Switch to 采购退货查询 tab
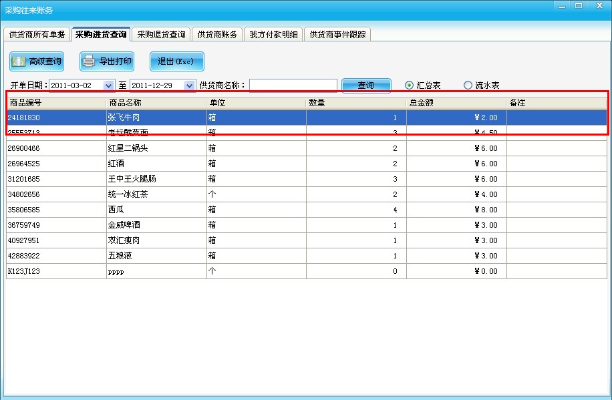The image size is (612, 400). click(161, 34)
